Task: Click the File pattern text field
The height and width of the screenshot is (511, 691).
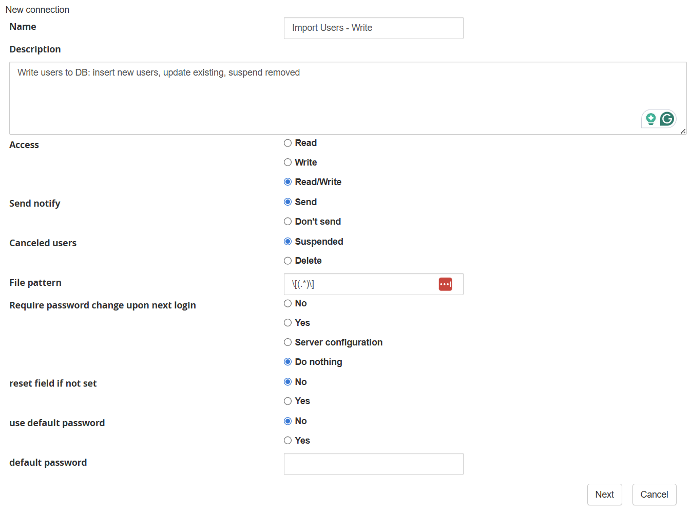Action: (x=359, y=284)
